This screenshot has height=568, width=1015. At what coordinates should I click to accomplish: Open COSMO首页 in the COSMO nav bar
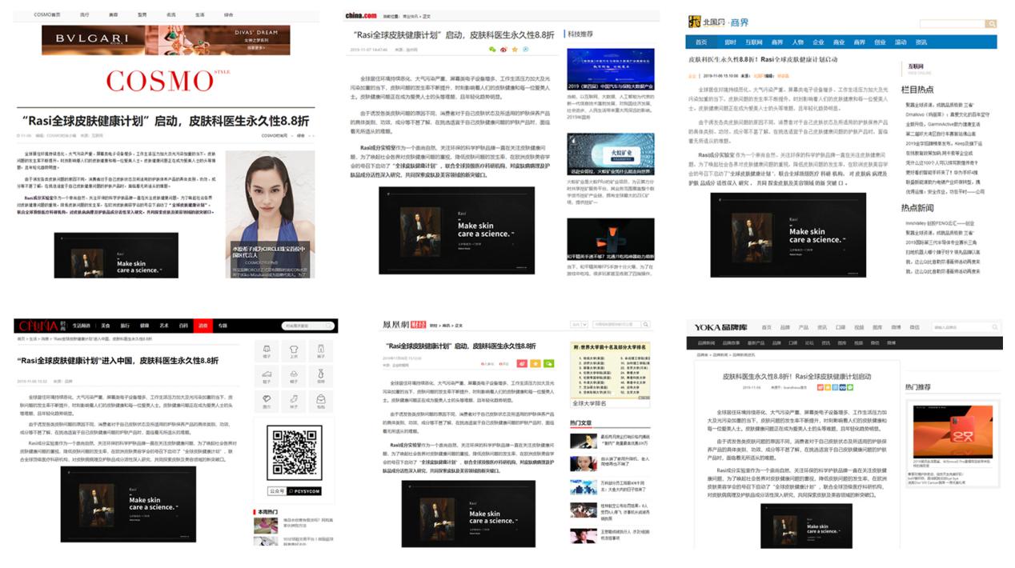[x=47, y=14]
